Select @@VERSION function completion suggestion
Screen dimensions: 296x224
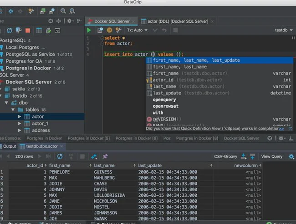pyautogui.click(x=219, y=119)
